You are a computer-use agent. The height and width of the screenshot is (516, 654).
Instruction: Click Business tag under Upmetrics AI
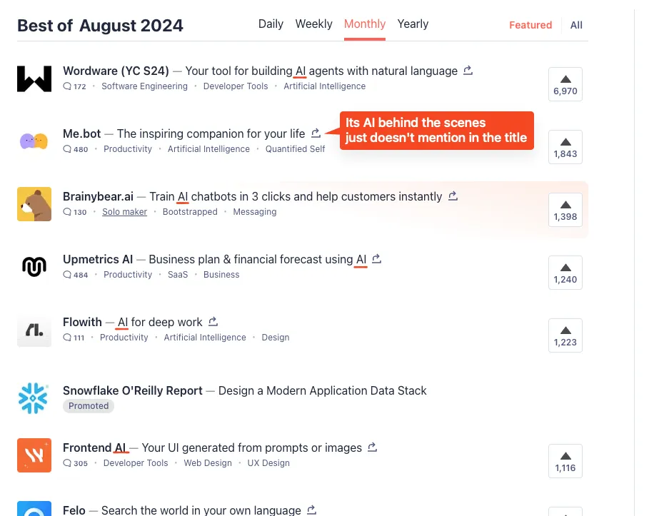click(221, 275)
